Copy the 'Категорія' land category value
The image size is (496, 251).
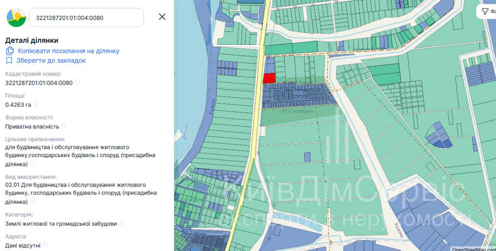tap(122, 223)
